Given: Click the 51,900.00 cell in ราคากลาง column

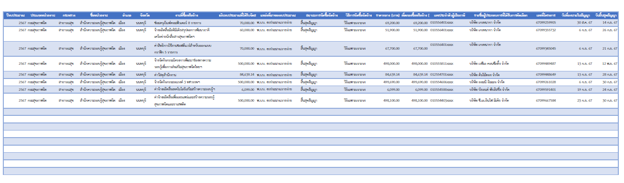Looking at the screenshot, I should pos(392,30).
